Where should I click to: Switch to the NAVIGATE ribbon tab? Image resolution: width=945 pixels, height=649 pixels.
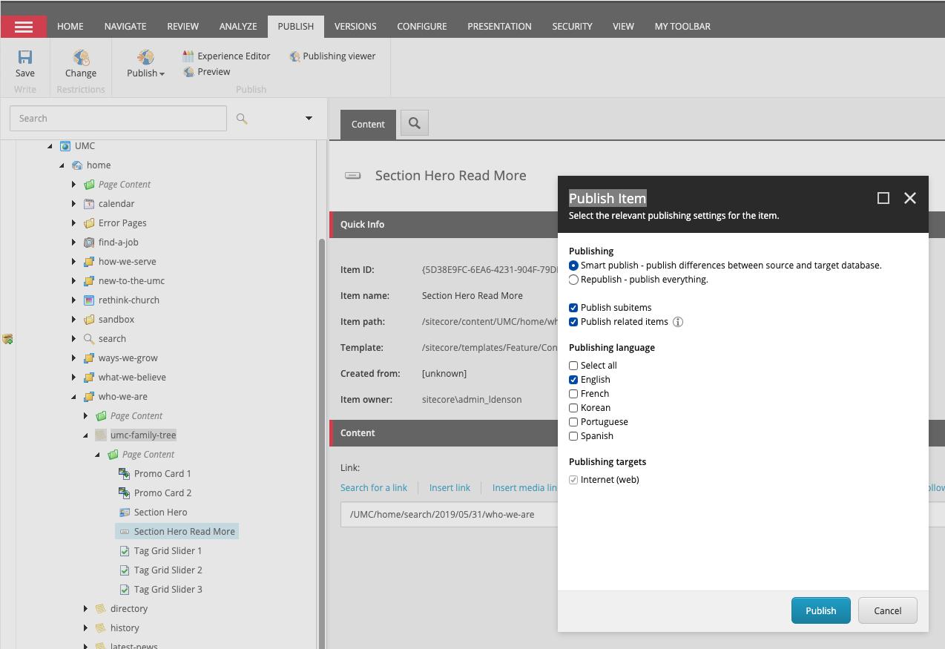[x=125, y=27]
